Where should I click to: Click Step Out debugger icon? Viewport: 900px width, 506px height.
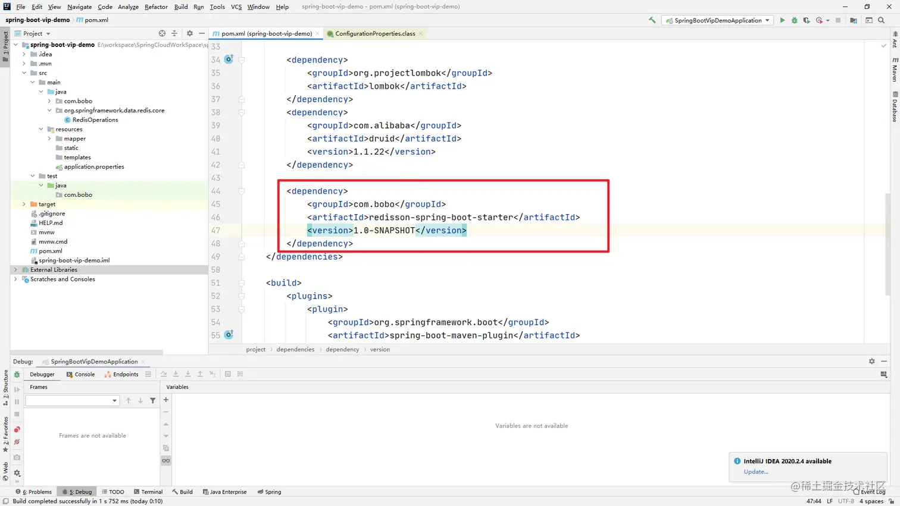[x=200, y=374]
